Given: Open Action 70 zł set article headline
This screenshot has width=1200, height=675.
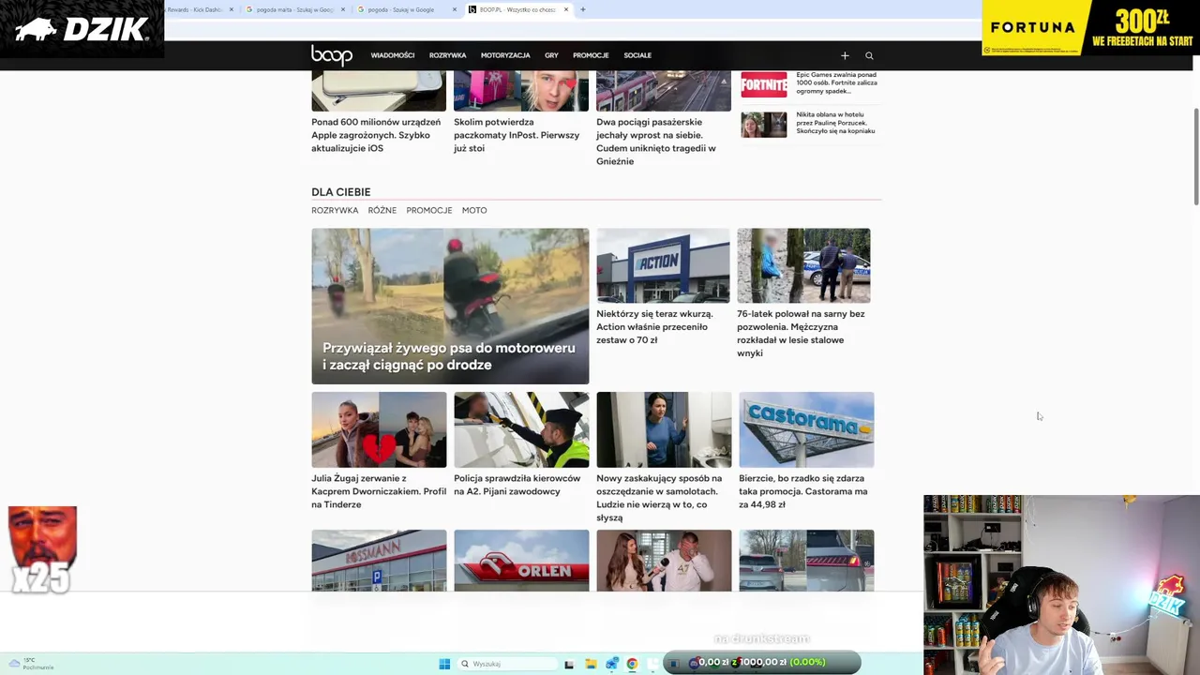Looking at the screenshot, I should [654, 327].
